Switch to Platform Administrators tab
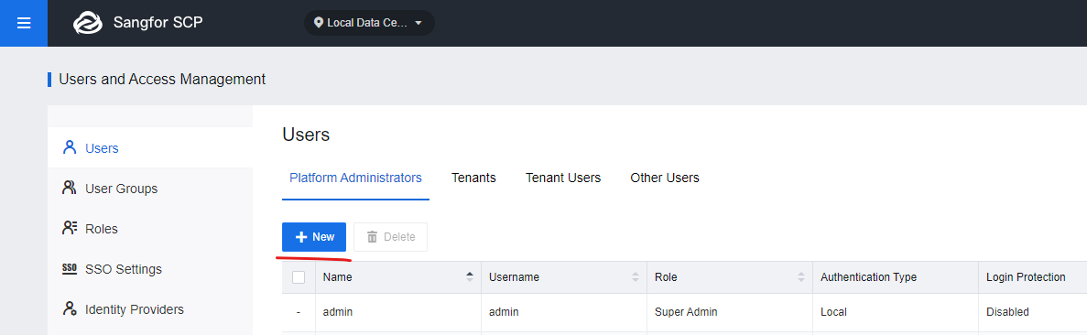 tap(355, 178)
